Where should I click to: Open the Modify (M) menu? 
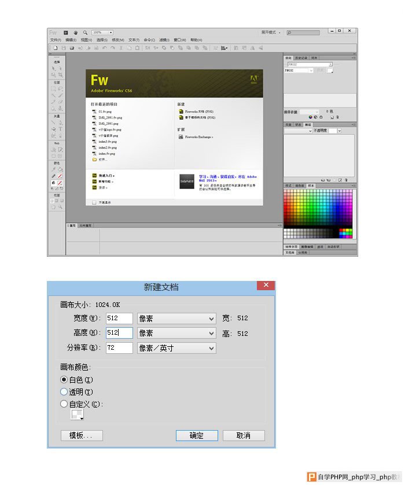118,40
